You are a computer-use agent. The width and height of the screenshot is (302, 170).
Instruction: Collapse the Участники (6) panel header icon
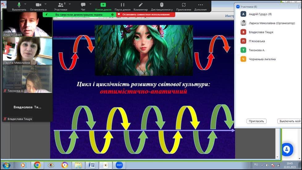click(238, 6)
